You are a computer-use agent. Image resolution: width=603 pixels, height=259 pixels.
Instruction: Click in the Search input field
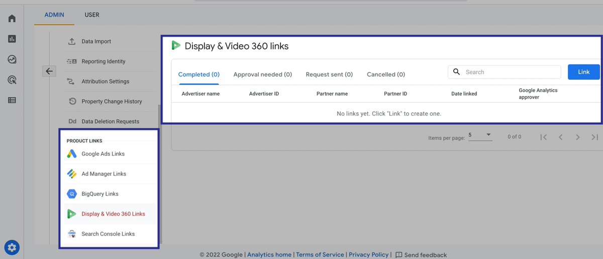click(x=505, y=72)
